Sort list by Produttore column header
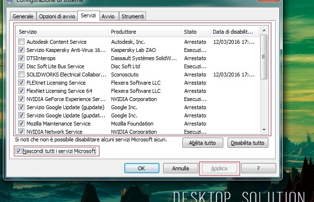 [x=144, y=31]
